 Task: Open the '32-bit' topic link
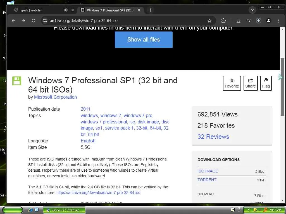tap(142, 128)
